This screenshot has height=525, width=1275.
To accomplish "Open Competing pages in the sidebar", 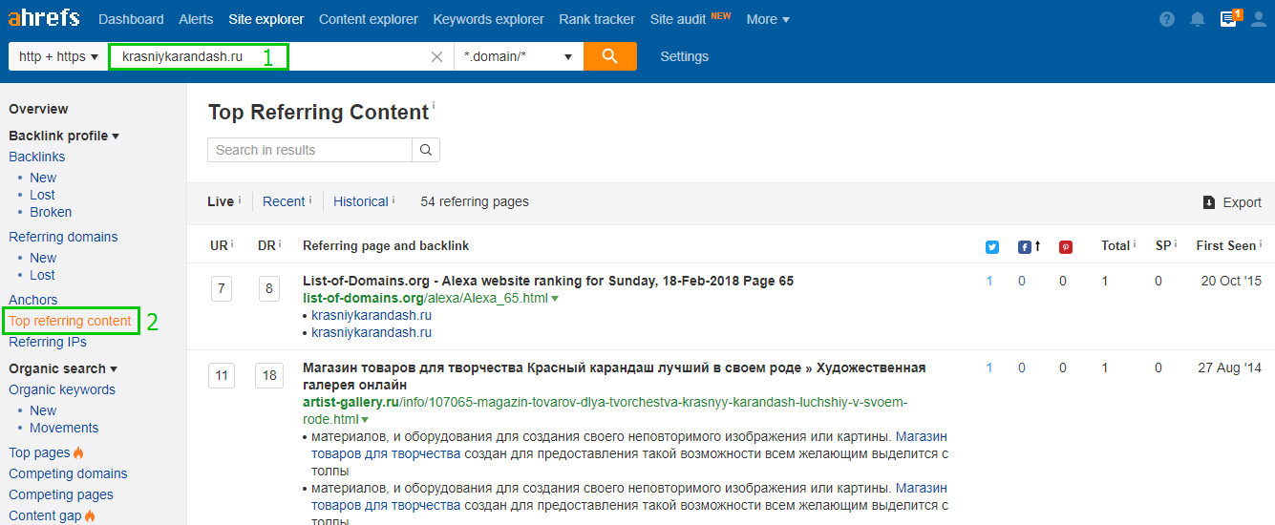I will 61,494.
